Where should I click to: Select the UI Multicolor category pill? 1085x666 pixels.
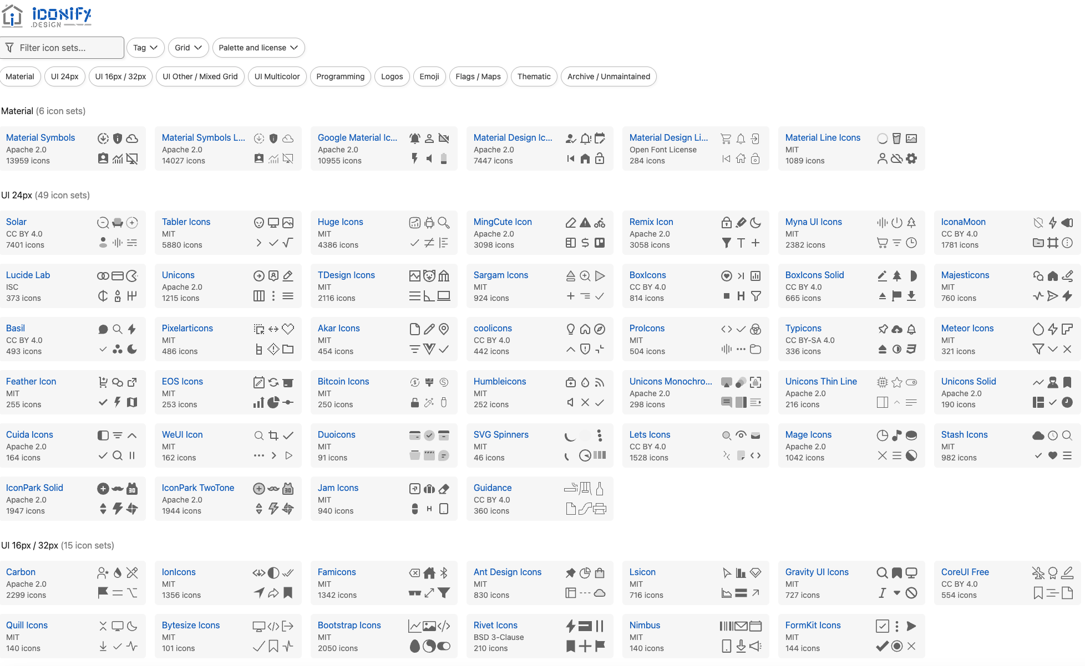pyautogui.click(x=277, y=76)
